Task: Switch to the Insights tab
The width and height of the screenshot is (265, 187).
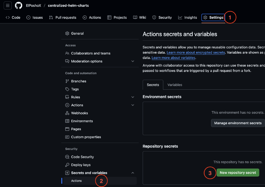Action: [187, 18]
